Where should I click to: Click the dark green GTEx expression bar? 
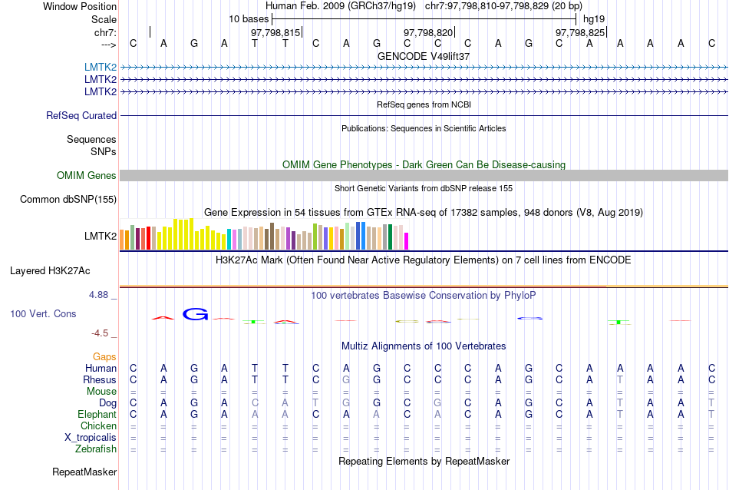(390, 237)
